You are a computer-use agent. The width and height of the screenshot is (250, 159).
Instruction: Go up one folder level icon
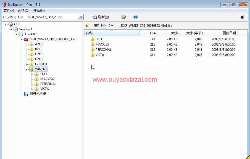(87, 26)
